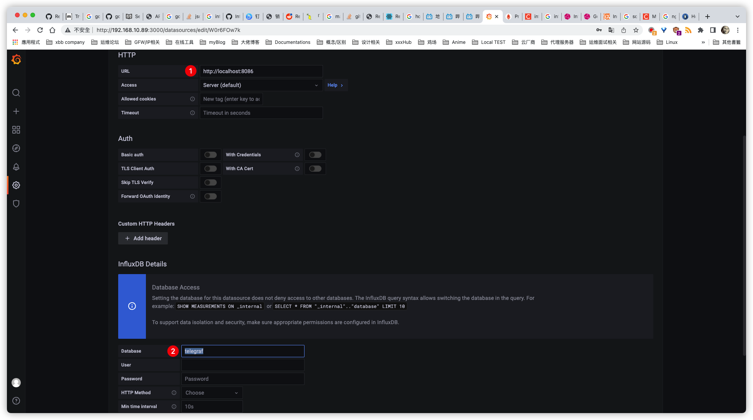Click the browser address bar URL
Viewport: 753px width, 420px height.
[168, 30]
